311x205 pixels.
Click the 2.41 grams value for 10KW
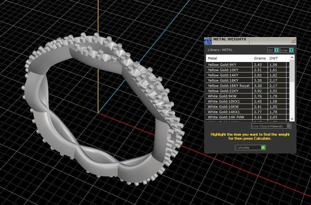(x=258, y=107)
